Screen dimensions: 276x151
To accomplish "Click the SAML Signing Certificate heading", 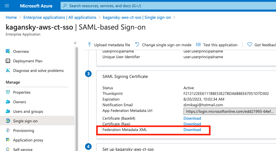I will click(x=125, y=77).
